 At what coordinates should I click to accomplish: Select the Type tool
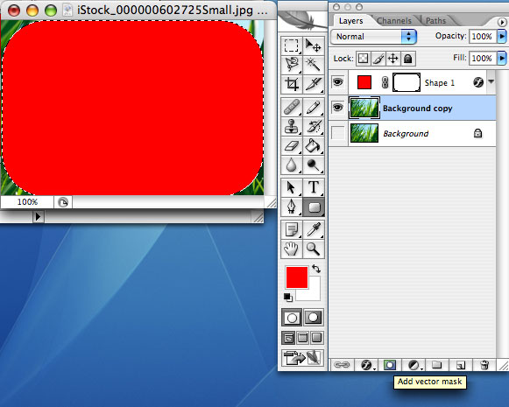[x=314, y=187]
